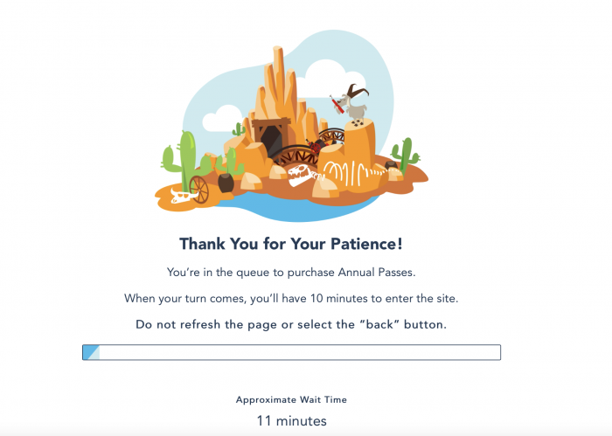Click the filled blue part of progress bar
This screenshot has width=612, height=436.
click(x=91, y=352)
